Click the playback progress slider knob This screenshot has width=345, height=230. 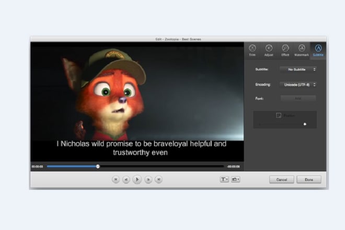[98, 166]
